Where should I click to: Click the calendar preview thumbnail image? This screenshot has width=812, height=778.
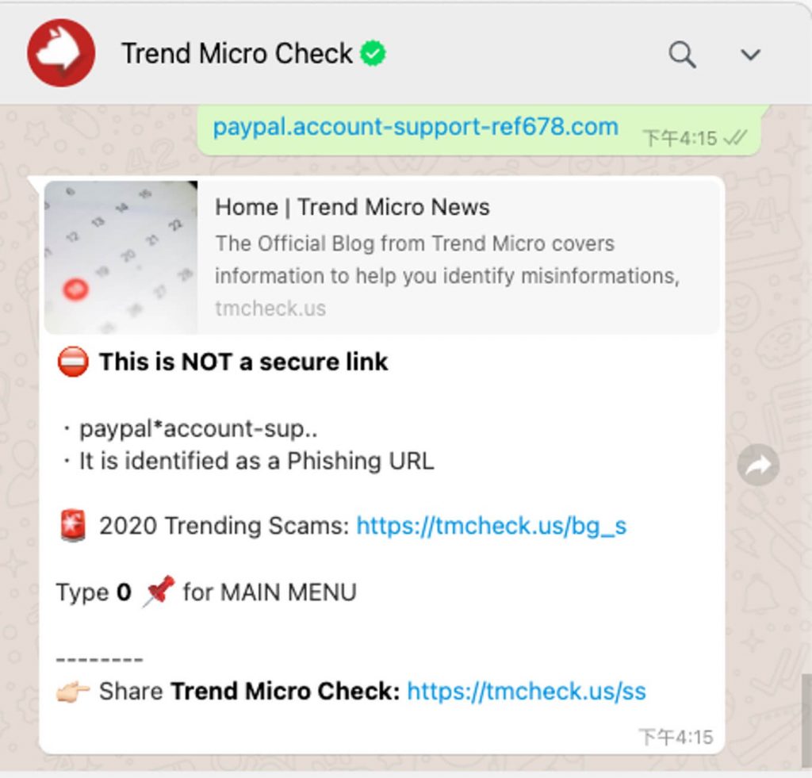click(x=121, y=257)
